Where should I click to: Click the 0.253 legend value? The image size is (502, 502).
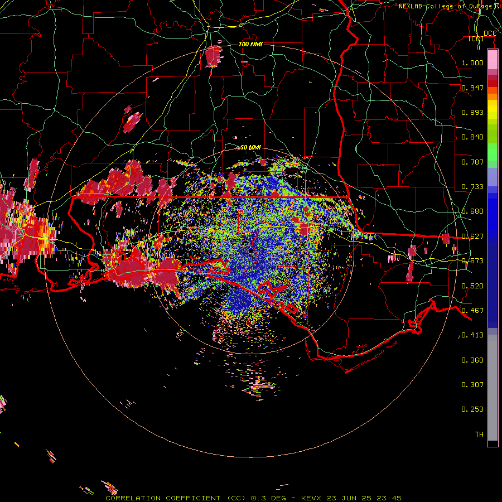472,409
